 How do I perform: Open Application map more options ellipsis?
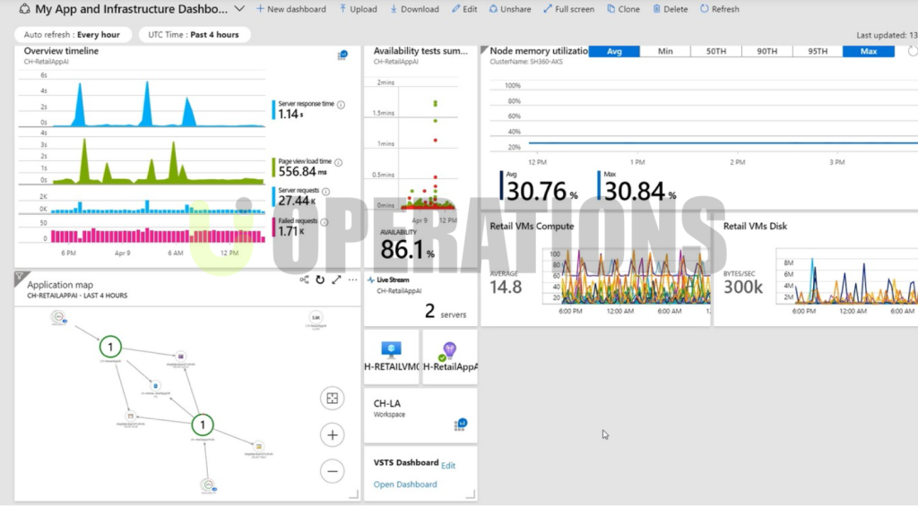(x=352, y=280)
